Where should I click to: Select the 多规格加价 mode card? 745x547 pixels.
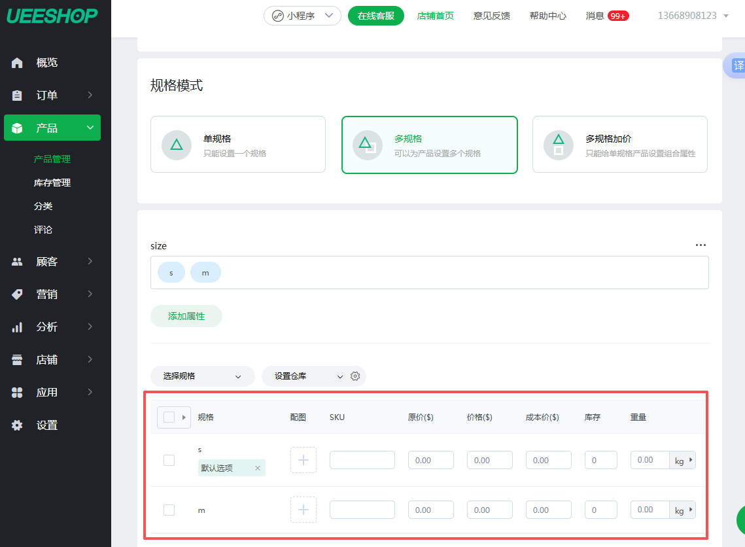[619, 145]
